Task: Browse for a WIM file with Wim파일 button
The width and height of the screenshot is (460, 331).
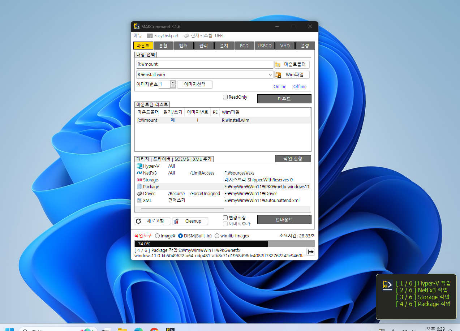Action: click(x=292, y=75)
